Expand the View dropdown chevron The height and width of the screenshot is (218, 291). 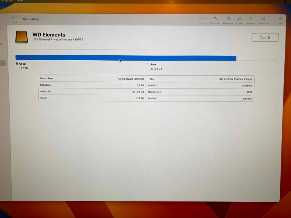tap(17, 18)
